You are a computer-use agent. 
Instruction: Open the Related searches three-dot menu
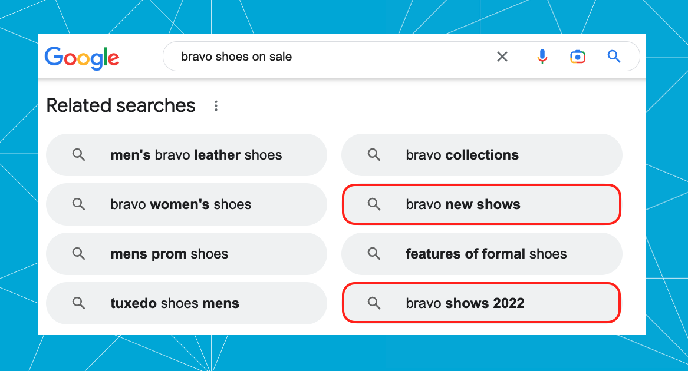click(x=216, y=105)
